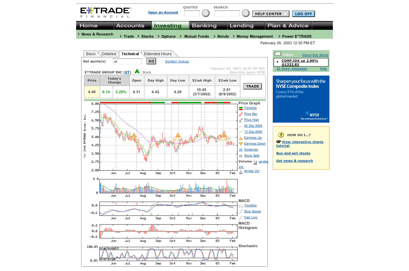Click the How Do I question mark icon
Screen dimensions: 409x271
pos(281,135)
